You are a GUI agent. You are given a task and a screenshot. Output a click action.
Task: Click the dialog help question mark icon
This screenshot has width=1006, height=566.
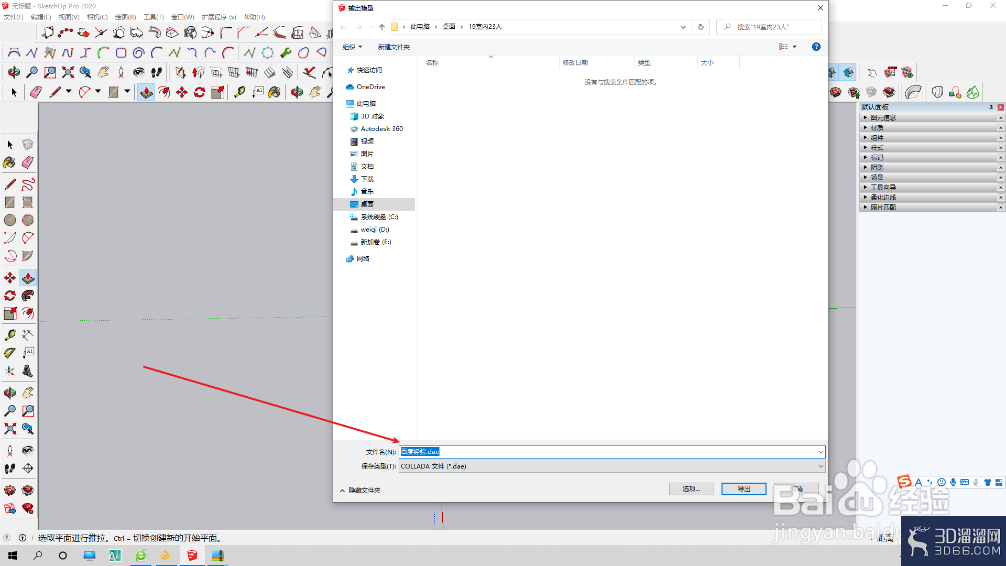[x=816, y=47]
